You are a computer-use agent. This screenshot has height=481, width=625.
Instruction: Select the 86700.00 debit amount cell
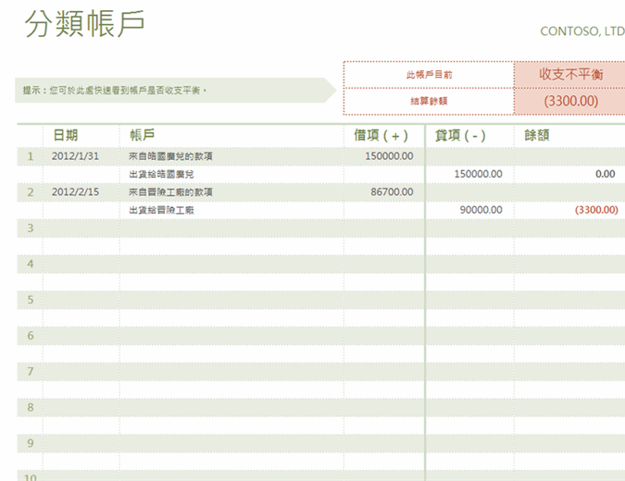tap(392, 191)
